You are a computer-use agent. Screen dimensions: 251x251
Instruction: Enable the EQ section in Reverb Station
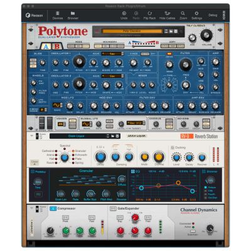pyautogui.click(x=132, y=171)
